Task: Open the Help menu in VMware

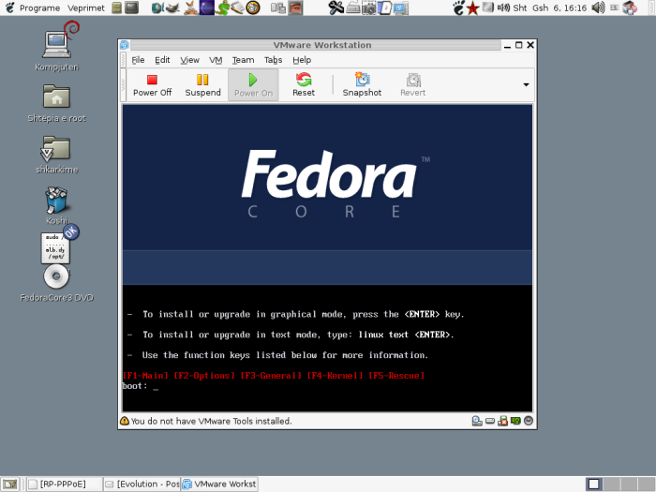Action: (302, 60)
